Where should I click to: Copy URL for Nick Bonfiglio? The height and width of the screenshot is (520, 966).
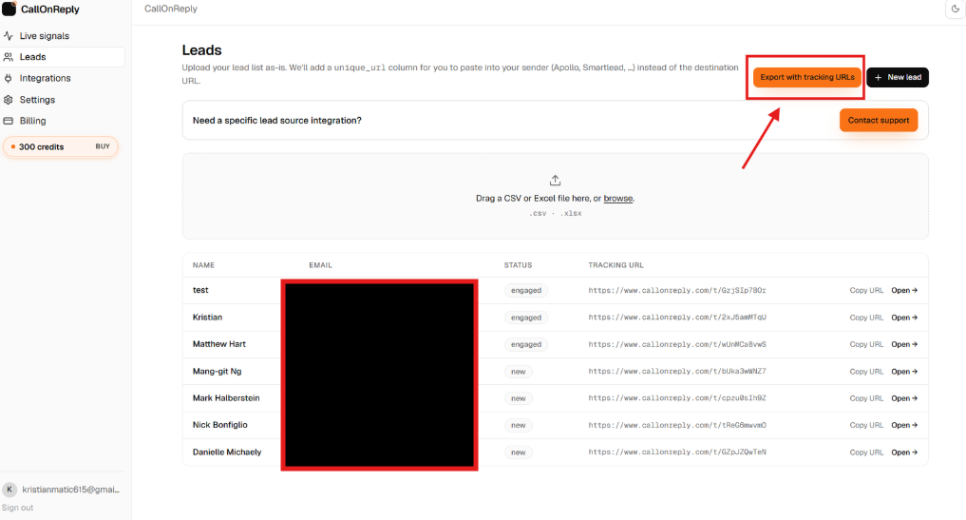(x=866, y=425)
